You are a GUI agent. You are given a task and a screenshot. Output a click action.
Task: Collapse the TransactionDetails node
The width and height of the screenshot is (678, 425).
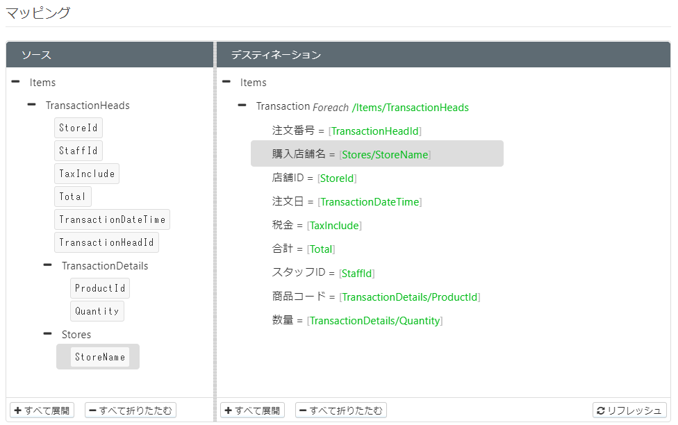[47, 265]
